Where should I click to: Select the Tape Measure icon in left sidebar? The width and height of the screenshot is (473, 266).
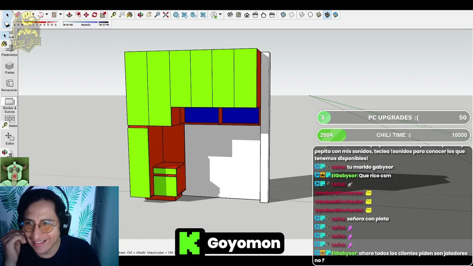click(5, 125)
